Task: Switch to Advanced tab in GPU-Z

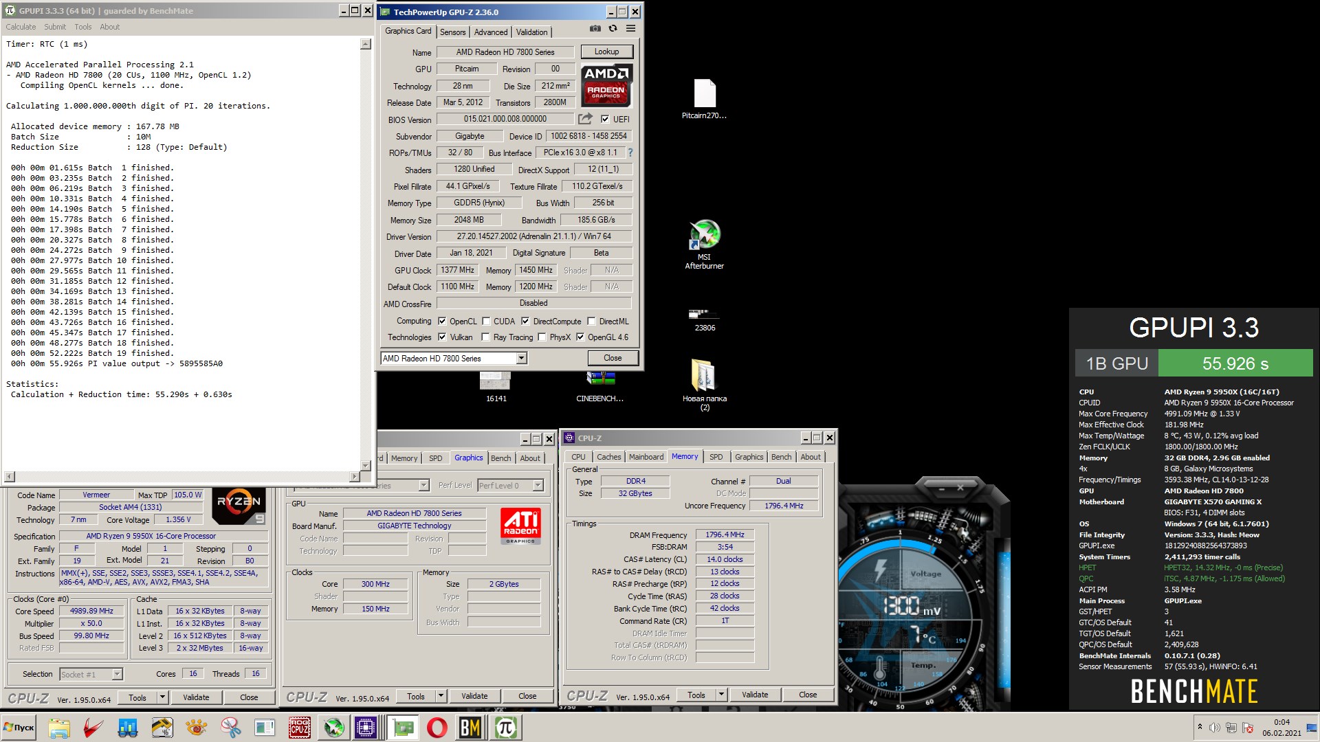Action: tap(491, 32)
